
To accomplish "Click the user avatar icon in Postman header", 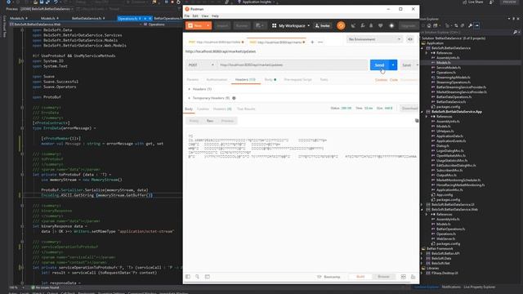I will (391, 25).
